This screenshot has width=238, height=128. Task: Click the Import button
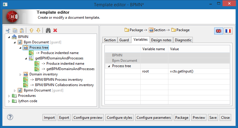click(x=49, y=118)
